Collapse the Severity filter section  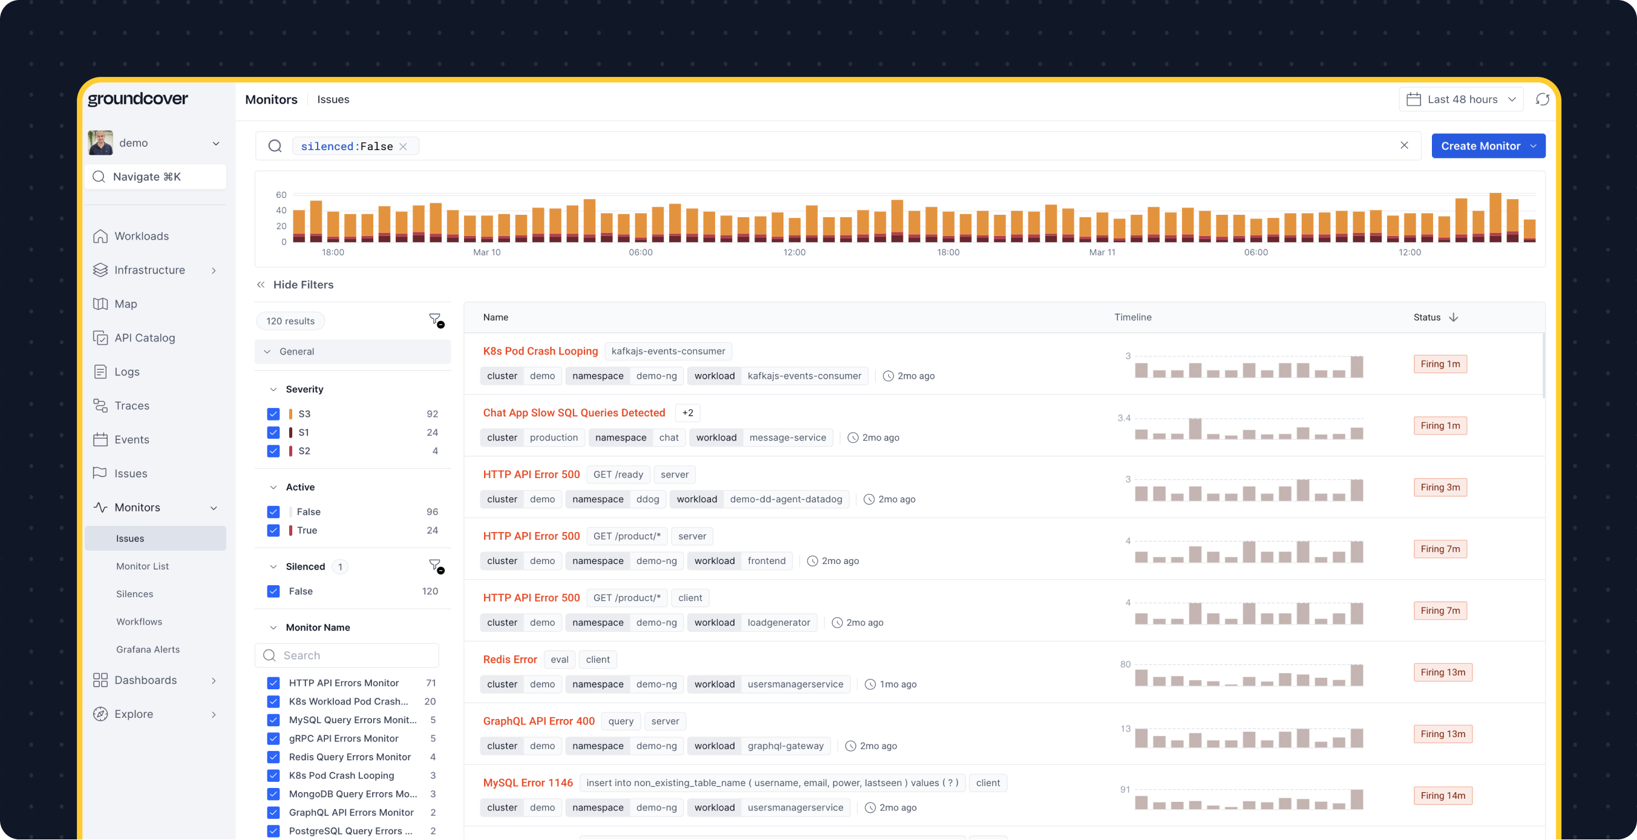(273, 389)
